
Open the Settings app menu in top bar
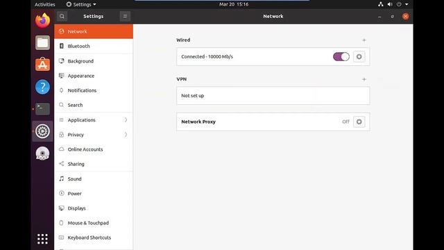pos(81,4)
